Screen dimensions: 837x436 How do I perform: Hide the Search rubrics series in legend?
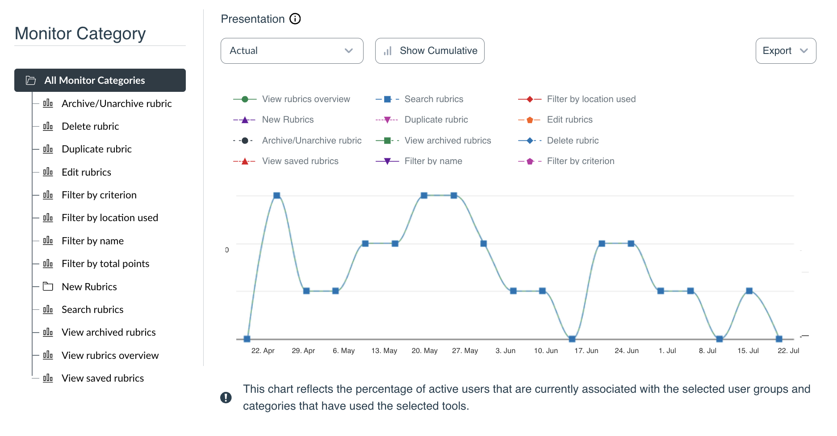(x=434, y=99)
